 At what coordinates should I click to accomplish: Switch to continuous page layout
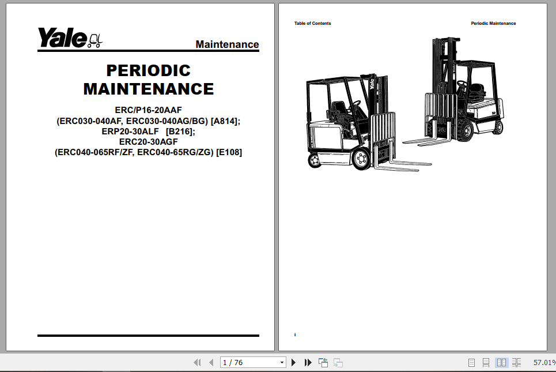coord(486,362)
